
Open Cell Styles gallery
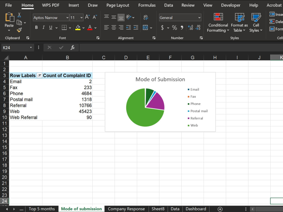pyautogui.click(x=256, y=23)
